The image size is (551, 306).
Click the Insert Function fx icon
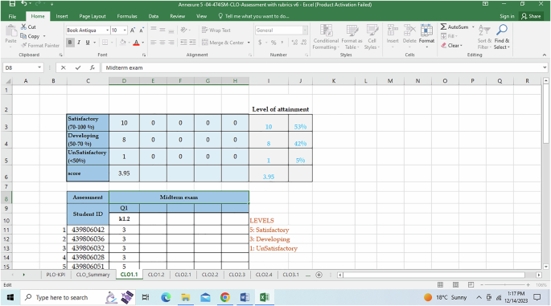click(x=92, y=67)
